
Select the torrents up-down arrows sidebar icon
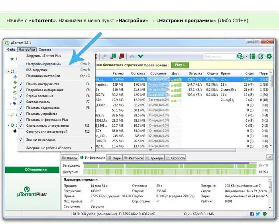click(x=12, y=71)
